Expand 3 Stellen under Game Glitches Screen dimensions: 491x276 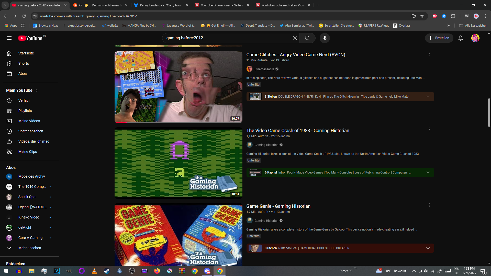[428, 97]
